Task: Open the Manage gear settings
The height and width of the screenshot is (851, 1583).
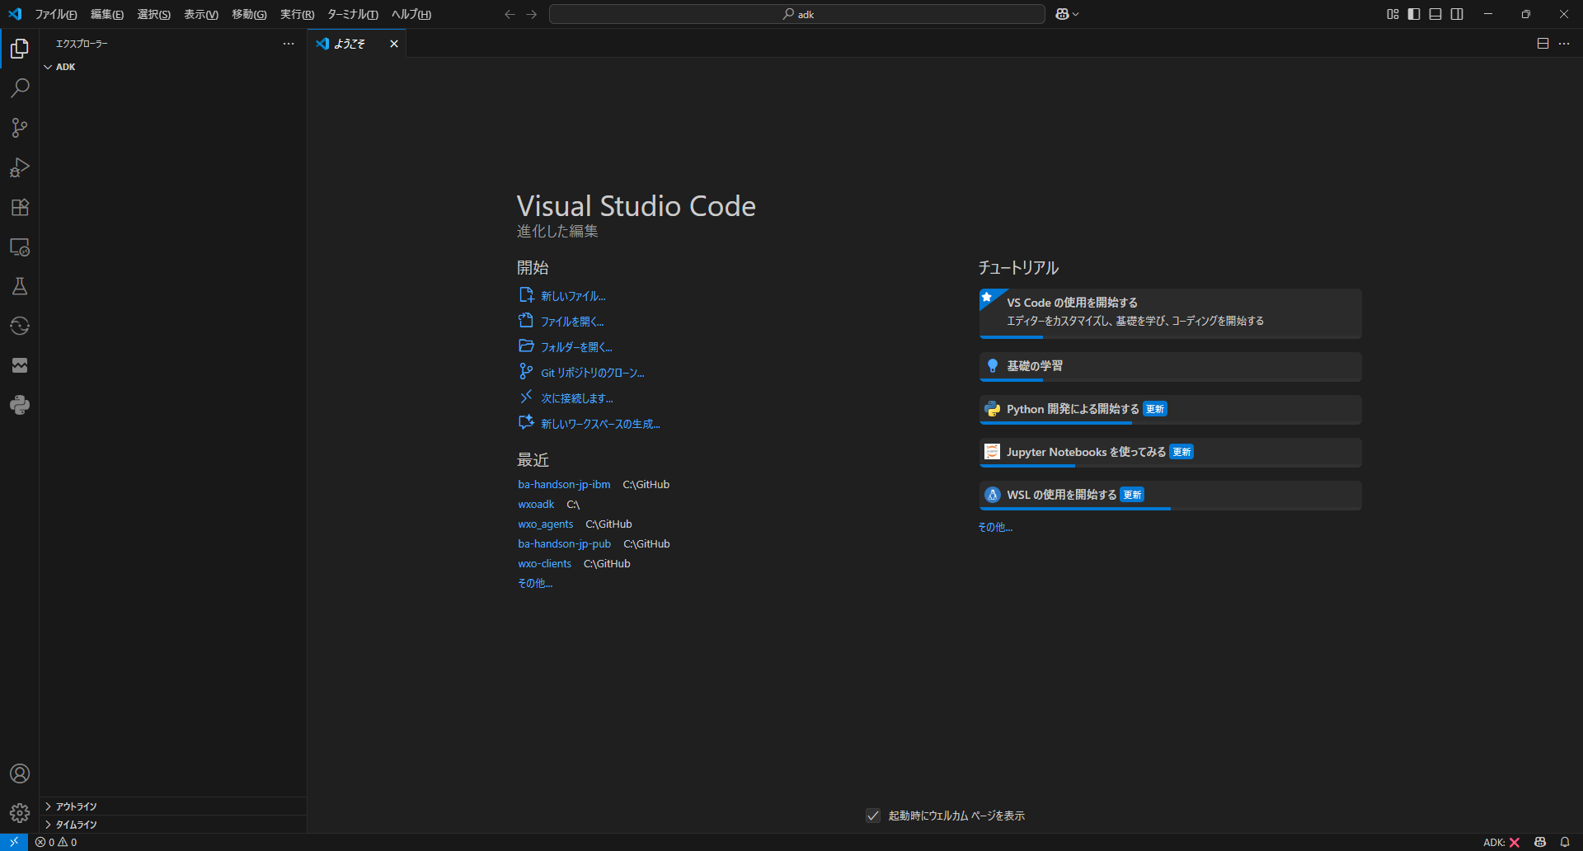Action: pos(20,813)
